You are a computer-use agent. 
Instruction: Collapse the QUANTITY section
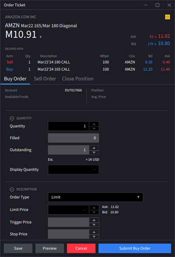coord(12,118)
